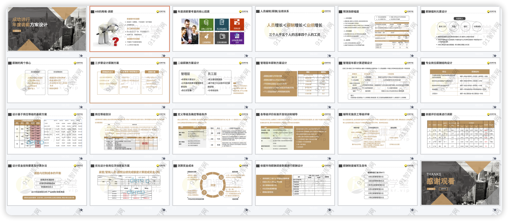The height and width of the screenshot is (221, 508).
Task: Open the 管理层年薪计算逻辑设计 slide
Action: click(378, 80)
